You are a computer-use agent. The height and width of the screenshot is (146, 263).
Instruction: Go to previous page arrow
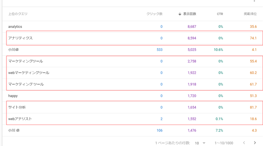244,143
